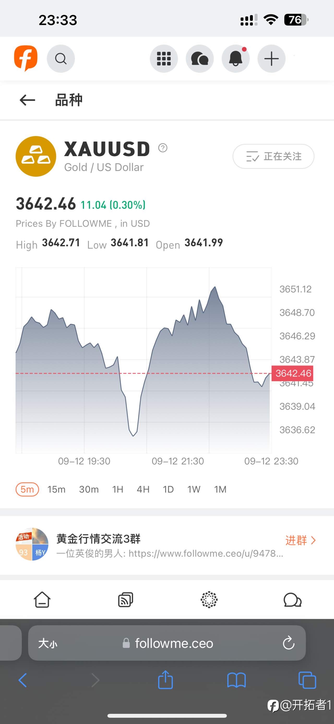The width and height of the screenshot is (334, 724).
Task: Open the chat messages bubble icon
Action: [200, 59]
